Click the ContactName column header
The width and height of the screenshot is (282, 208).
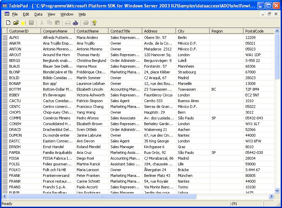click(x=91, y=31)
